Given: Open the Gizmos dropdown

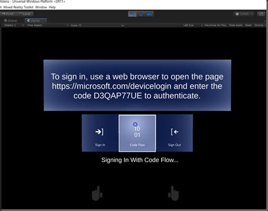Looking at the screenshot, I should point(260,25).
